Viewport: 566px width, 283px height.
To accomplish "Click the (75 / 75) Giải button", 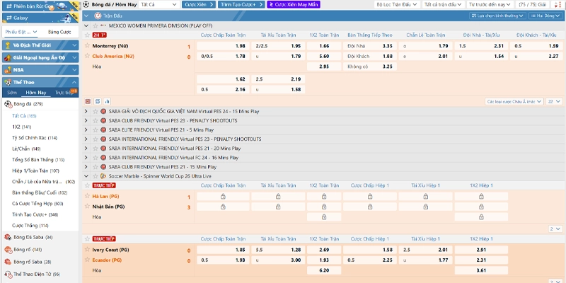I will coord(533,5).
